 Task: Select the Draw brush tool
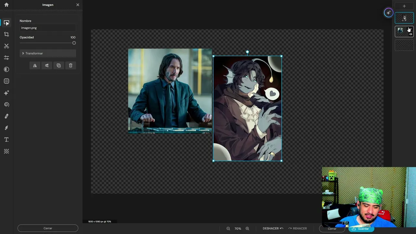[6, 128]
